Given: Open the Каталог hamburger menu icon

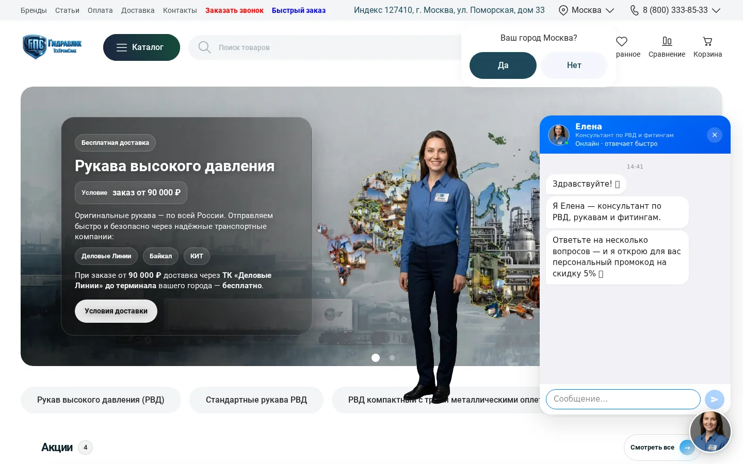Looking at the screenshot, I should click(122, 47).
